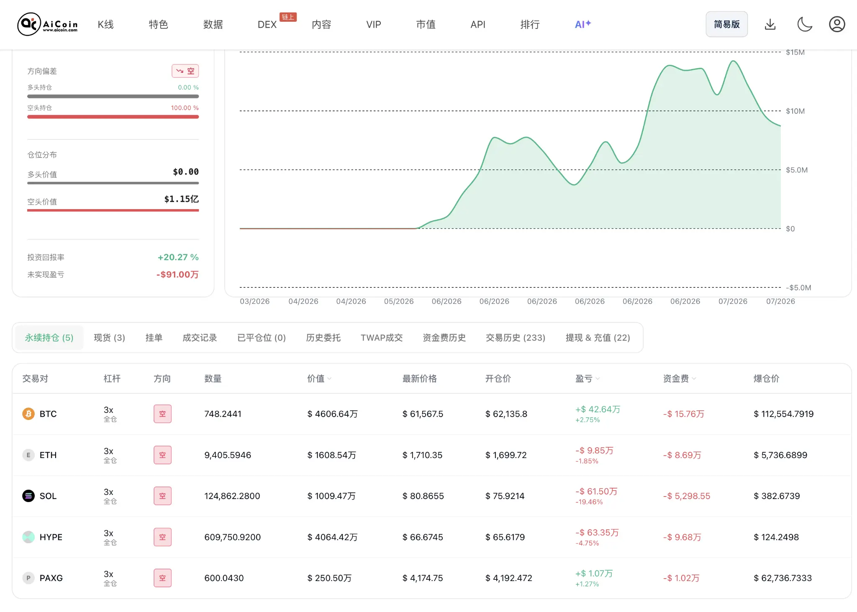
Task: Click the $1.15亿 short value
Action: click(x=181, y=199)
